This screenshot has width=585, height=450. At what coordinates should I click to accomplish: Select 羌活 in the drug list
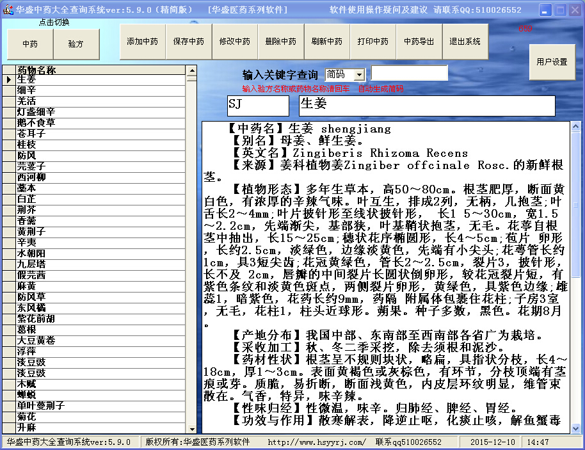pos(100,101)
